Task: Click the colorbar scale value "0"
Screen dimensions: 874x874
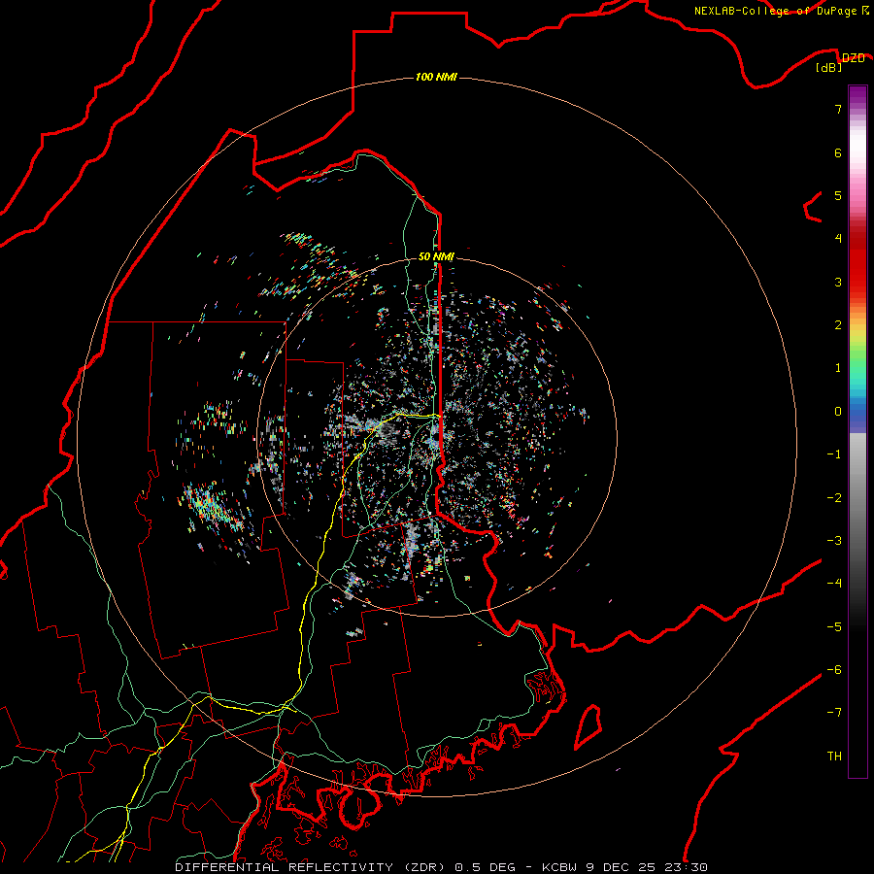Action: point(838,412)
